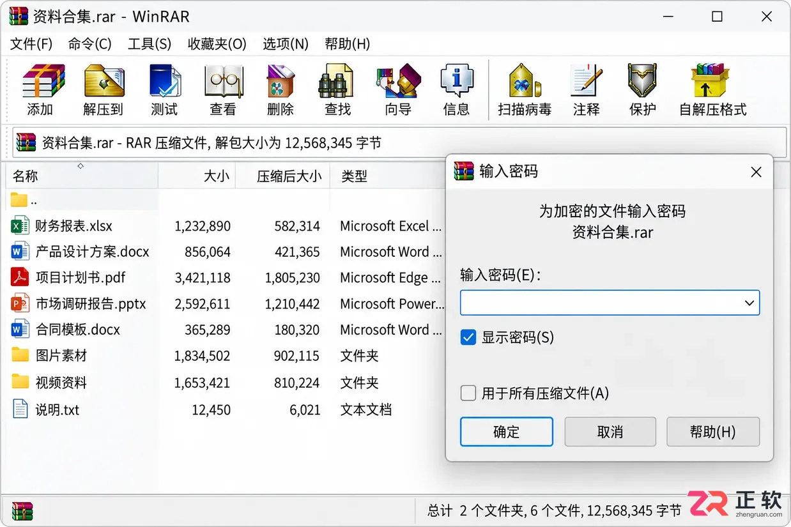Click the packed size value 582,314
Viewport: 791px width, 527px height.
pyautogui.click(x=297, y=225)
